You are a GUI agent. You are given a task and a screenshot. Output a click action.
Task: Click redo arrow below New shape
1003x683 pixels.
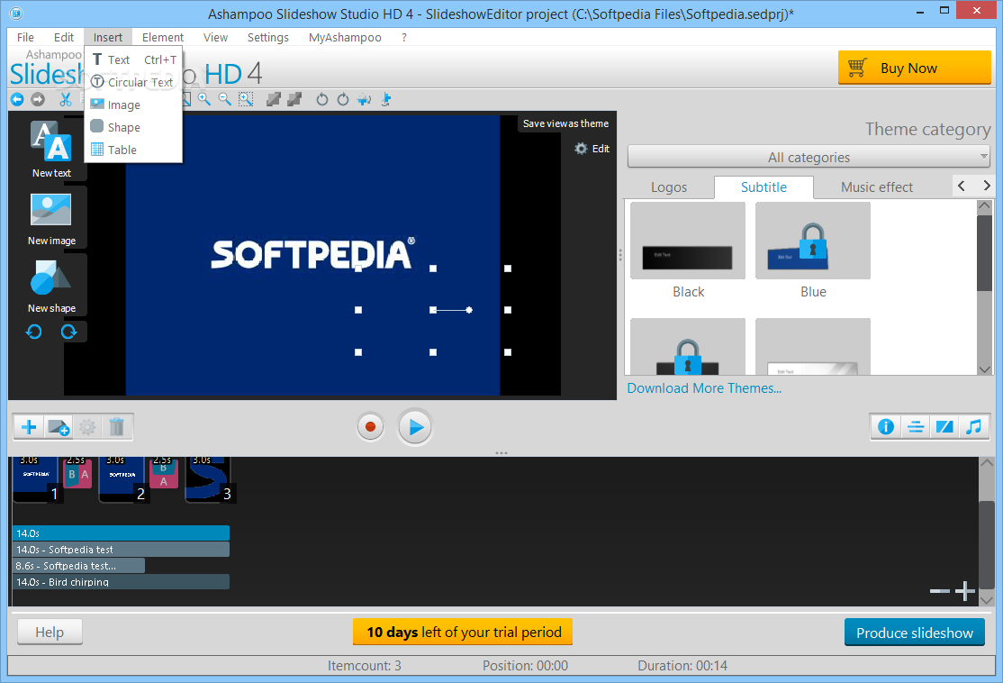68,332
